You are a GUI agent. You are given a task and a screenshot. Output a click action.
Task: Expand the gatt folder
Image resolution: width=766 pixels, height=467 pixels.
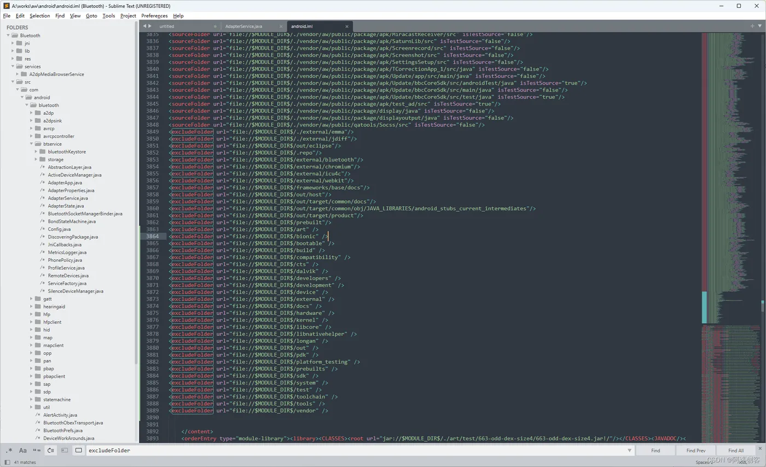click(31, 299)
